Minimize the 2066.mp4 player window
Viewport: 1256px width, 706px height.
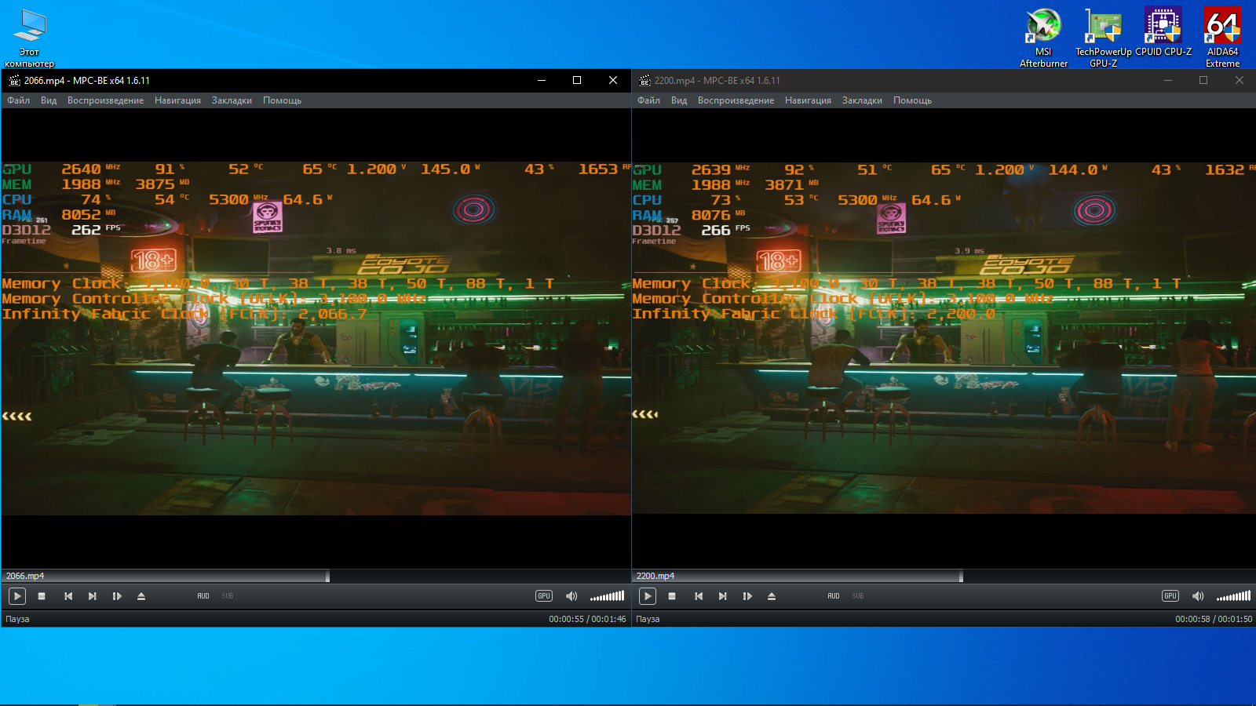(541, 80)
